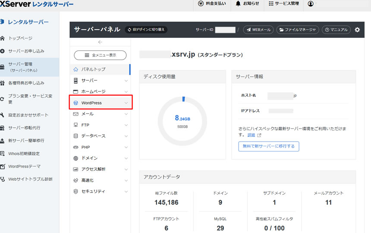Image resolution: width=371 pixels, height=233 pixels.
Task: Click the FTP monitor icon in panel menu
Action: coord(76,125)
